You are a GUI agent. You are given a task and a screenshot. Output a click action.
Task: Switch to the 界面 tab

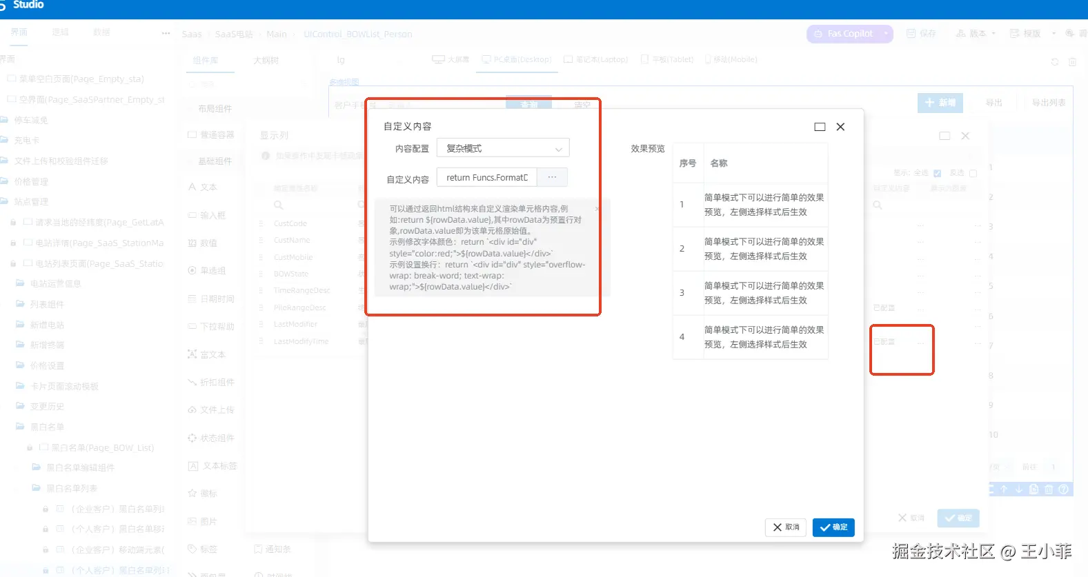pos(19,32)
